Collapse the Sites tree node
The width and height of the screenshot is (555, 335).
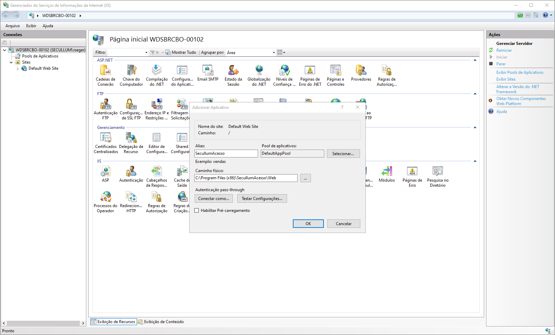[11, 63]
